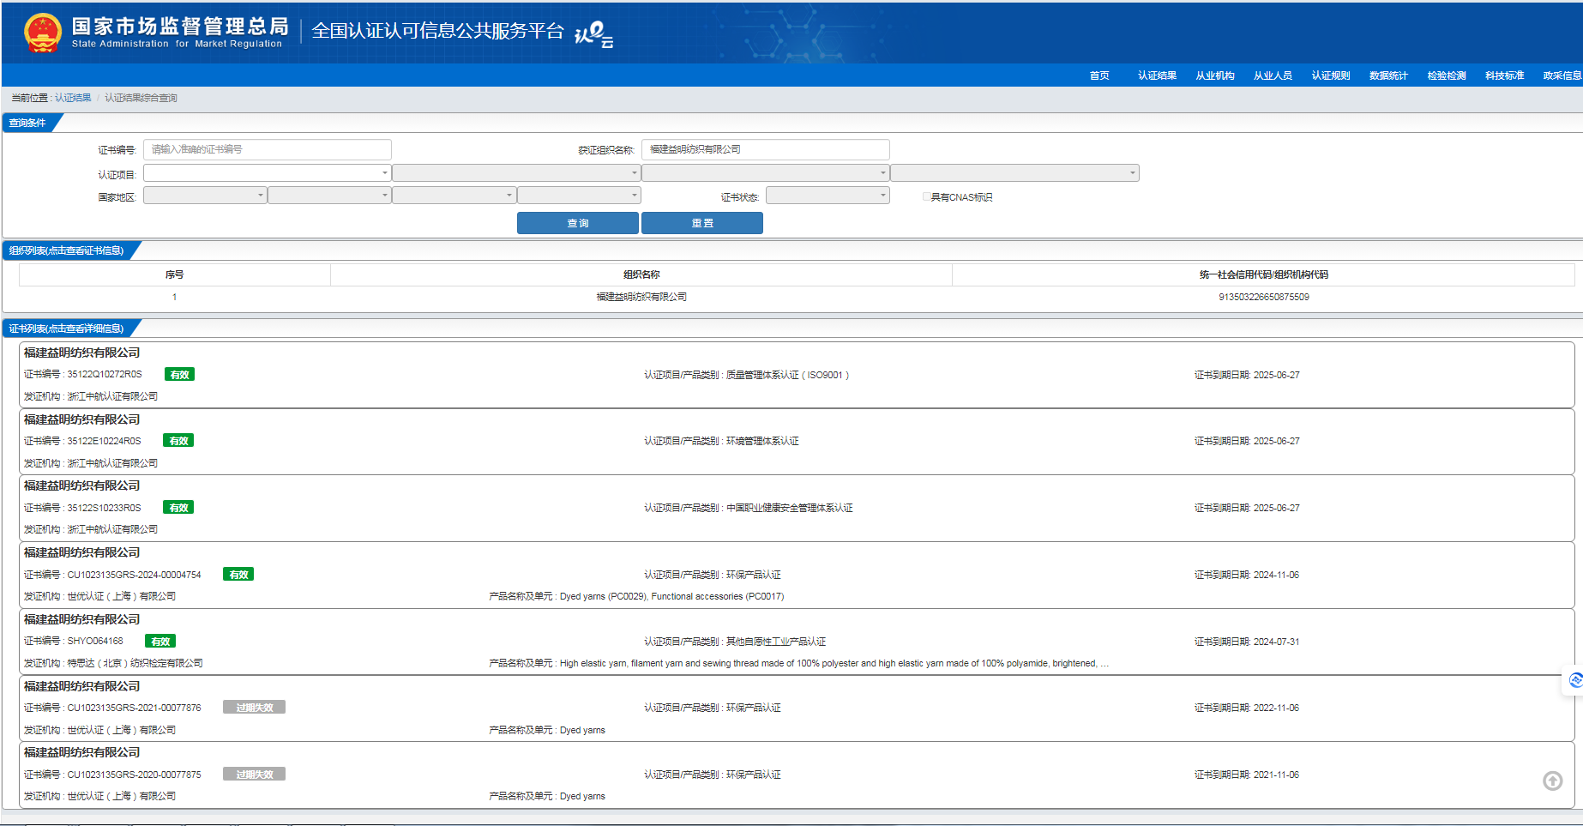Open the floating side widget icon

click(x=1574, y=680)
